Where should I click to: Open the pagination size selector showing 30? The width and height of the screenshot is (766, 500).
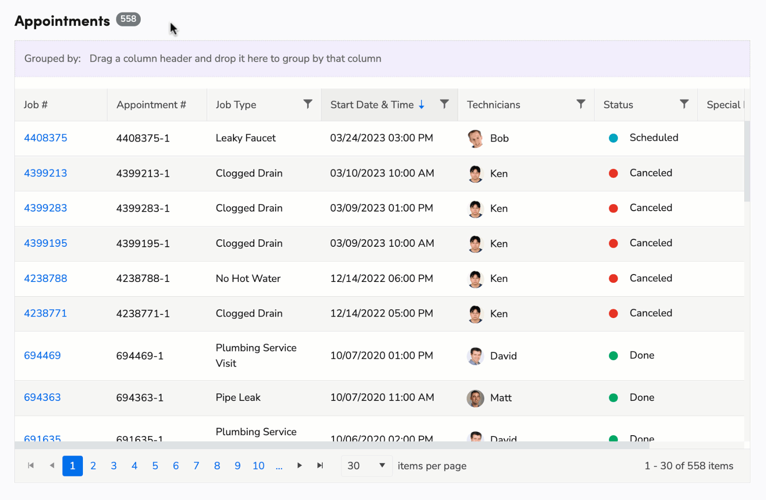tap(366, 466)
